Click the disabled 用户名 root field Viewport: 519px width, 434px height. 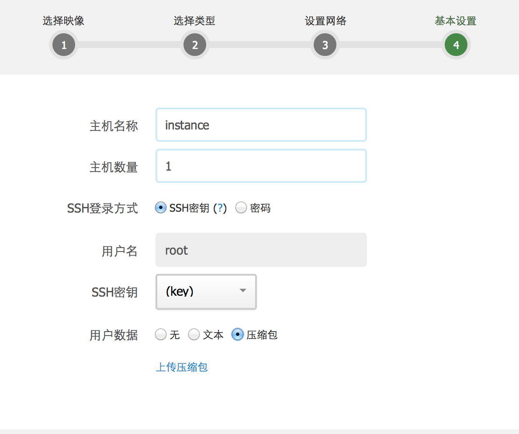(261, 250)
